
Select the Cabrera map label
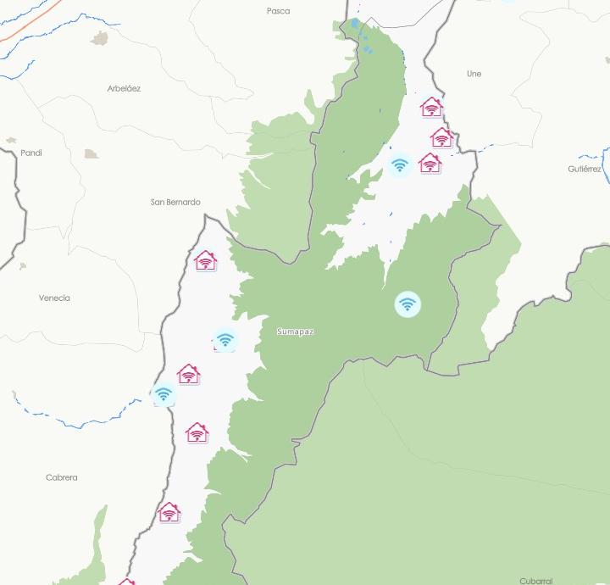click(62, 477)
